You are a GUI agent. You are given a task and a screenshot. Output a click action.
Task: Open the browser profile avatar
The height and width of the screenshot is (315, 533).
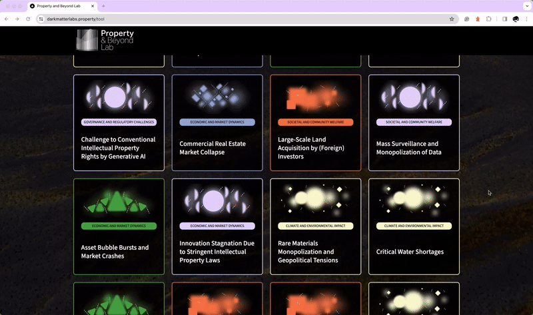tap(516, 19)
